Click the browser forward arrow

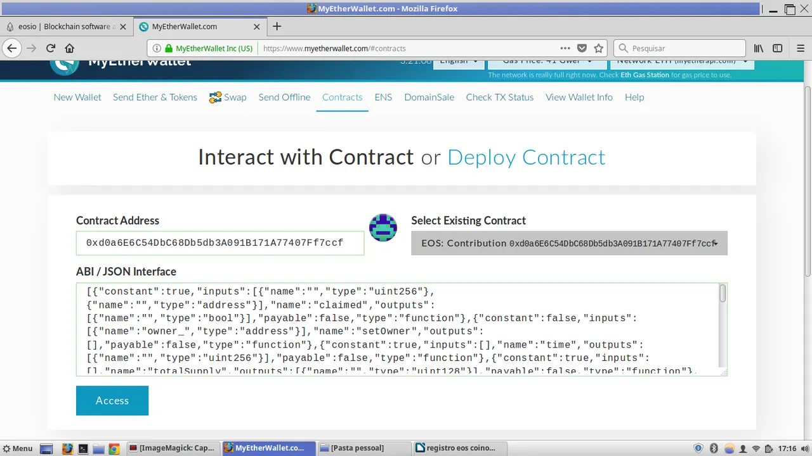(31, 48)
